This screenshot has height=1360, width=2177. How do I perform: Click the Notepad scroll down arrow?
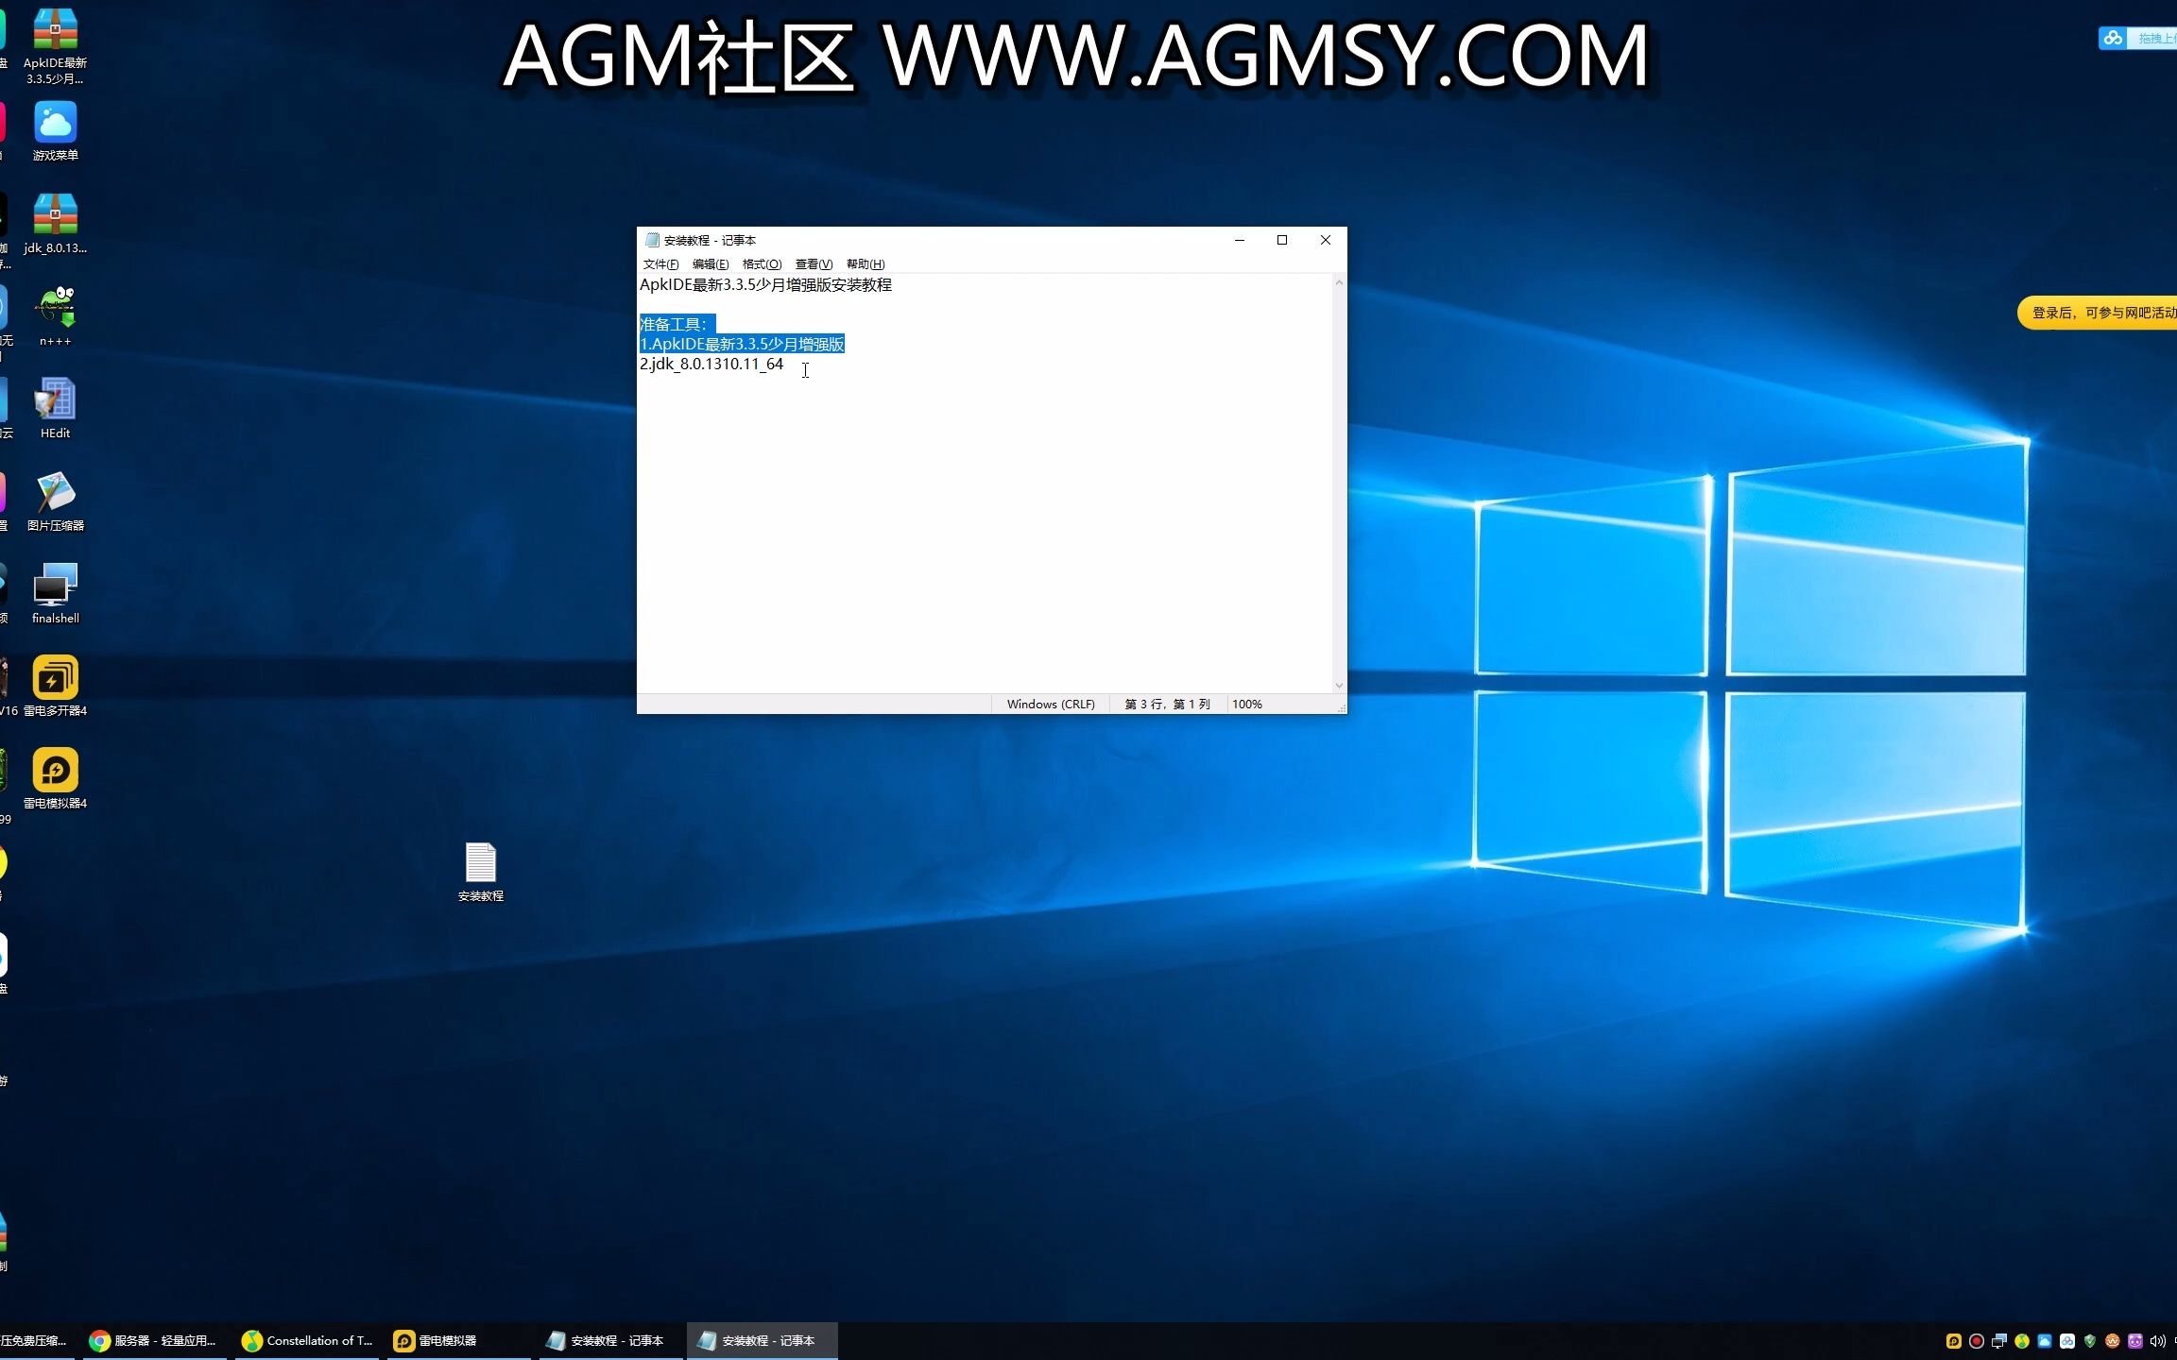[x=1339, y=686]
